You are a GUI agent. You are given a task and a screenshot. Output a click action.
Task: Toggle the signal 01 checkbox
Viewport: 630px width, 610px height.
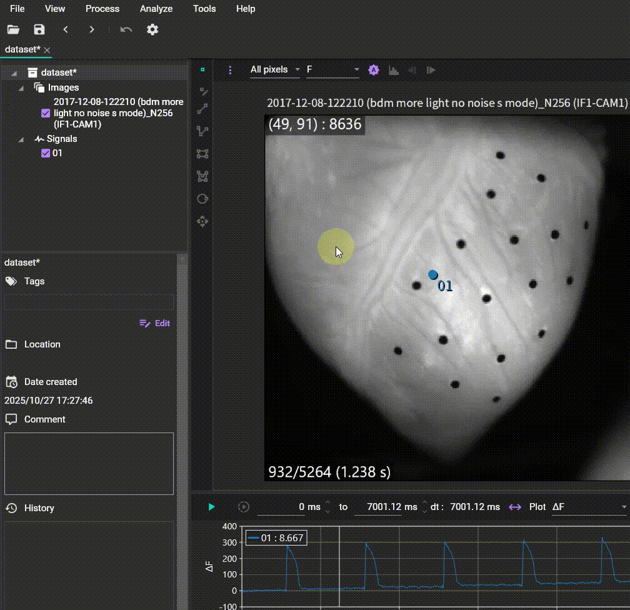(x=45, y=153)
